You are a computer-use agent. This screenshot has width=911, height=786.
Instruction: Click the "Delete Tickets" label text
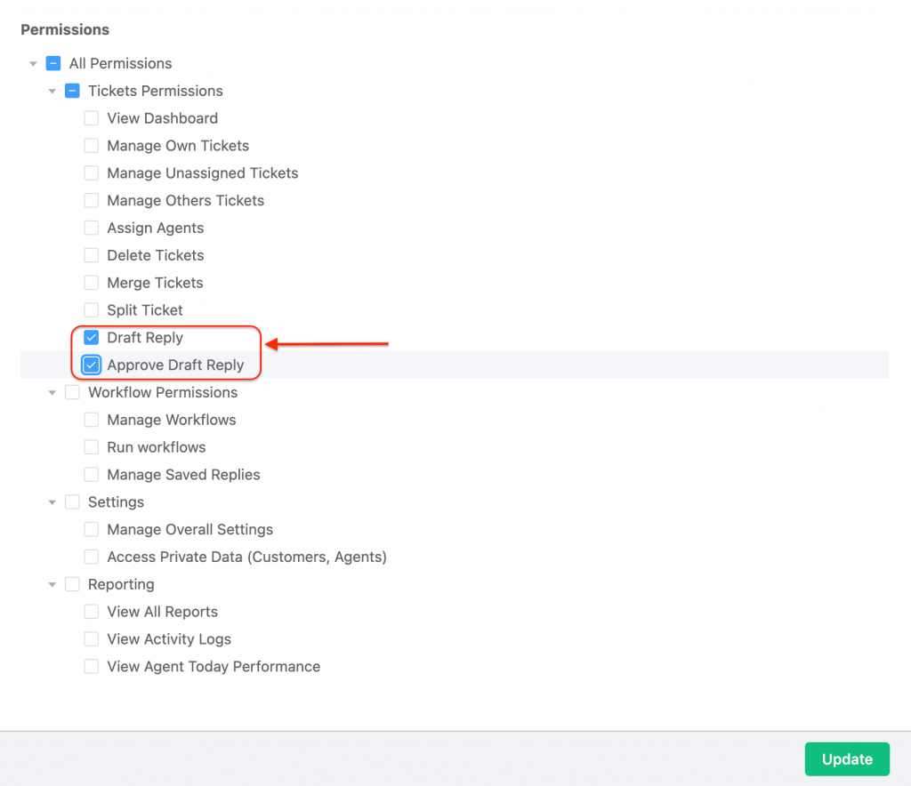tap(155, 255)
